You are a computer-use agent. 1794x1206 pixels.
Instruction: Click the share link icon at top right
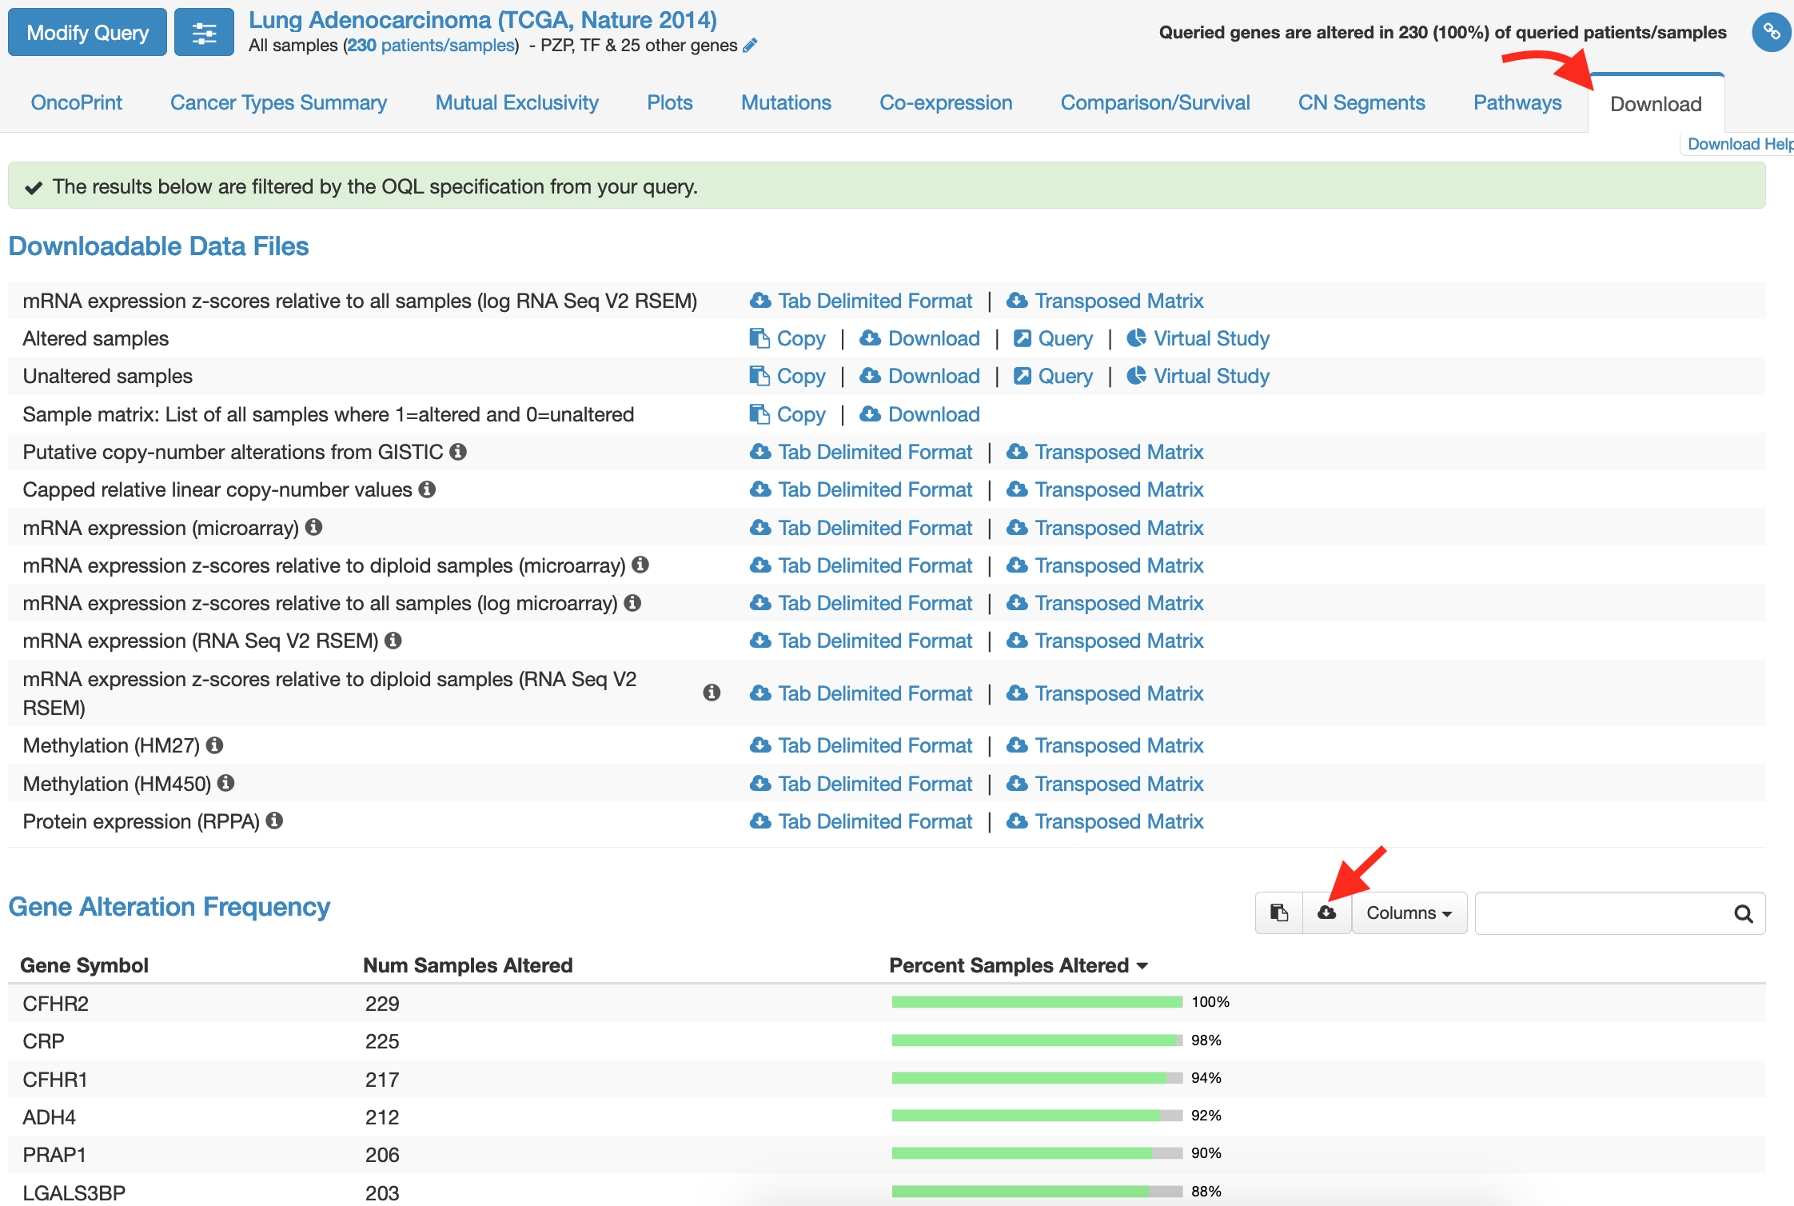pyautogui.click(x=1771, y=33)
